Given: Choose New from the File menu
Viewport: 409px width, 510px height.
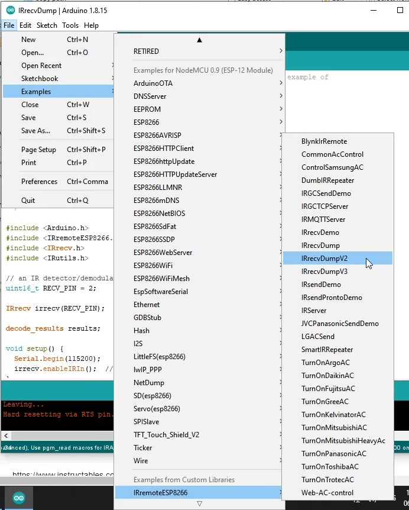Looking at the screenshot, I should tap(59, 40).
